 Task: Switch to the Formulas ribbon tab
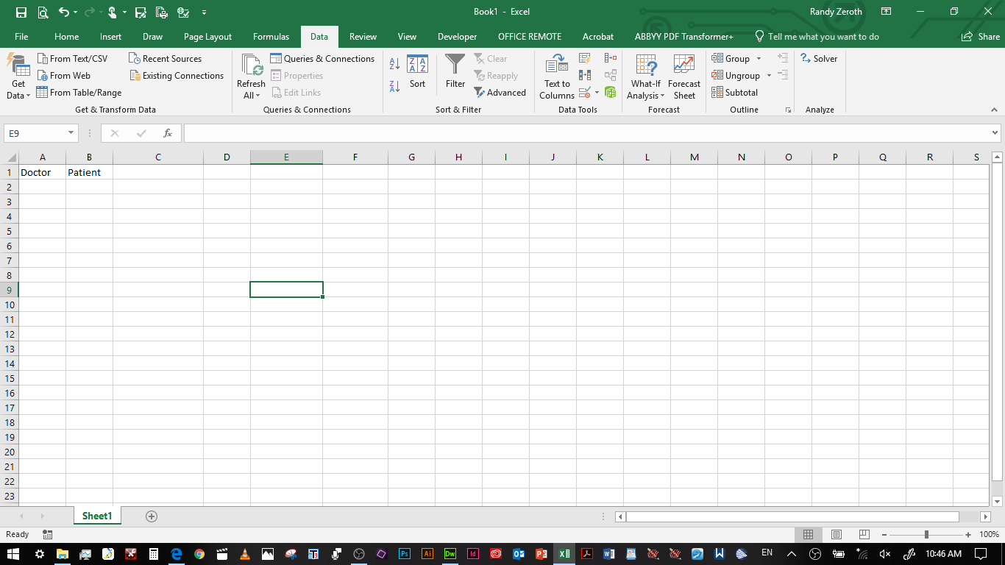[x=271, y=35]
